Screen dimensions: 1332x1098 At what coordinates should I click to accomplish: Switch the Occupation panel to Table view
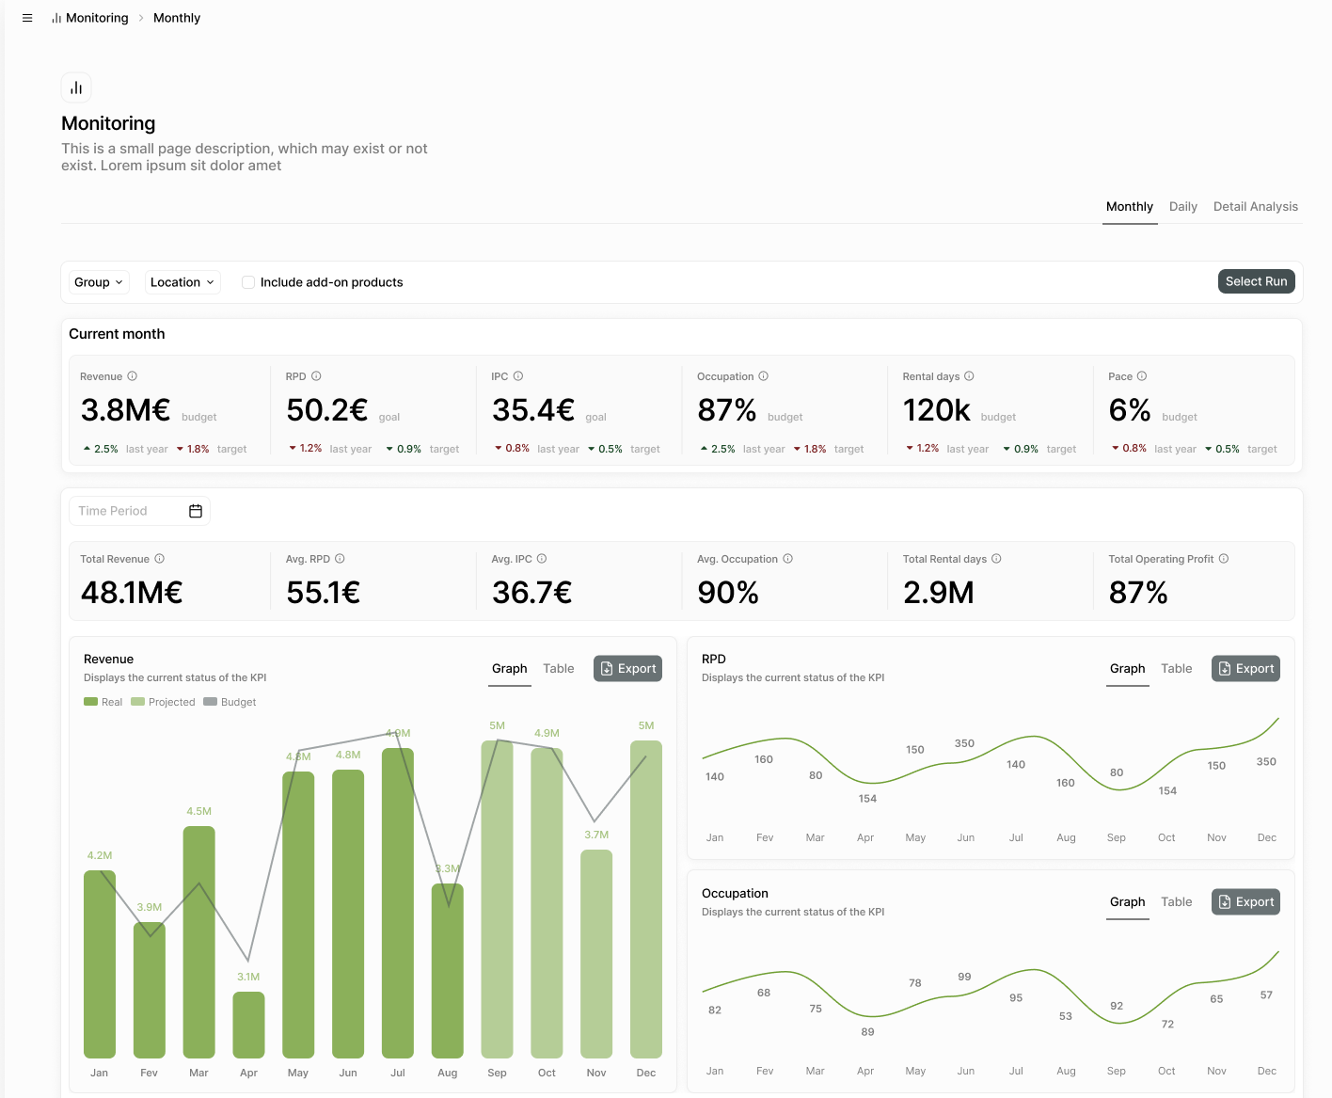coord(1177,901)
